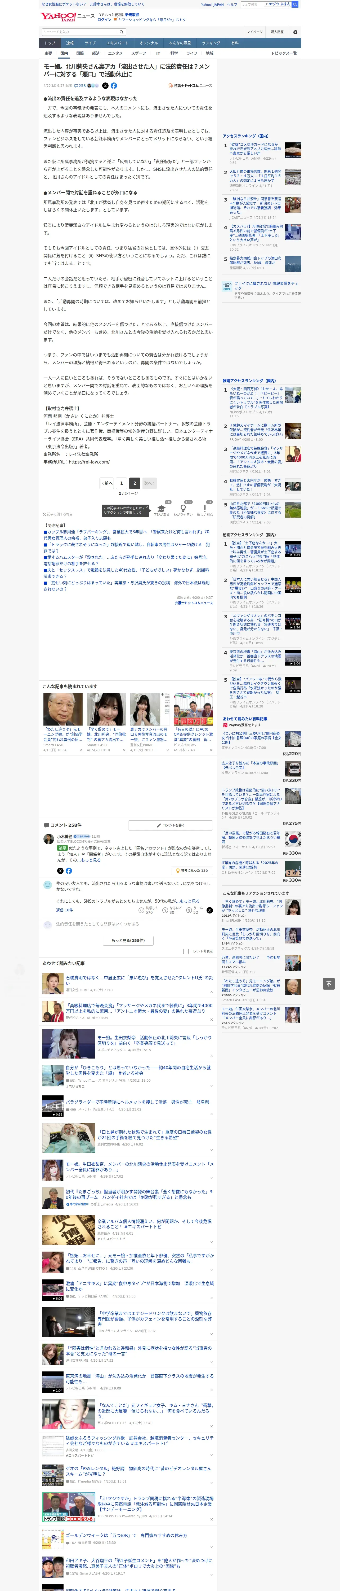The image size is (340, 1591).
Task: Click the web search magnifier button in top bar
Action: point(295,4)
